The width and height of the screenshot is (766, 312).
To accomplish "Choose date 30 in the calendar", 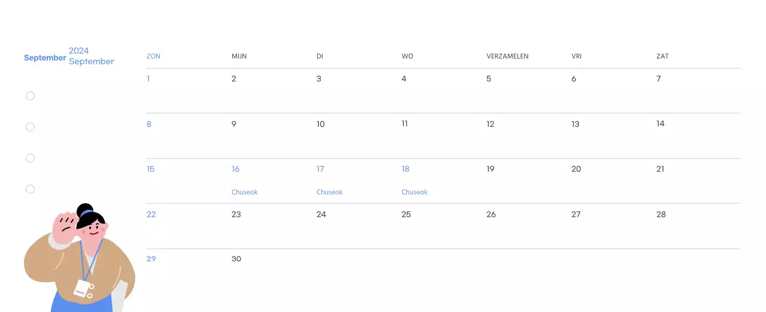I will [236, 259].
